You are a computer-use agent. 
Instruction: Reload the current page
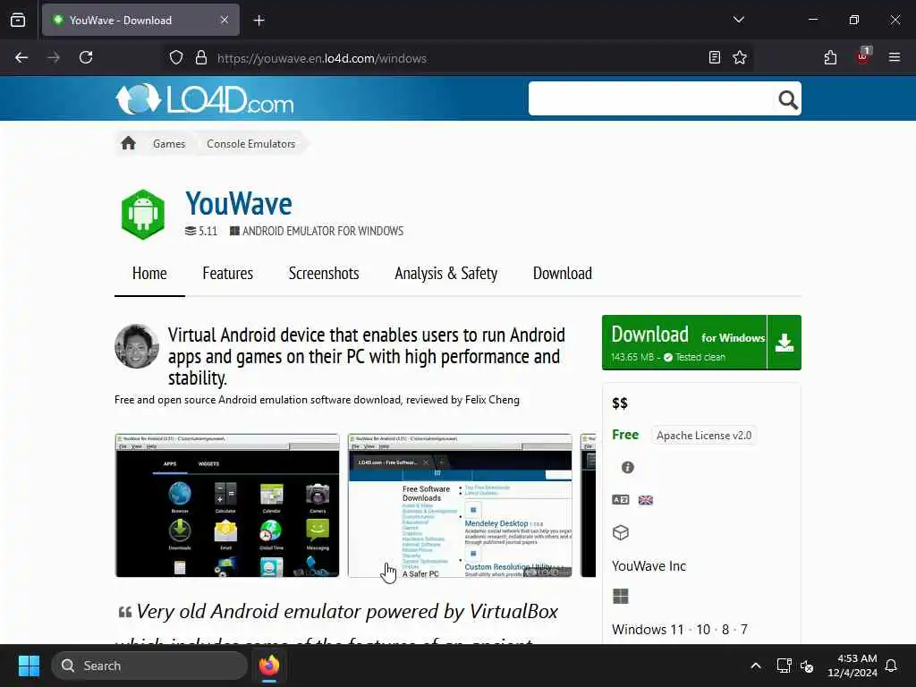click(x=86, y=58)
